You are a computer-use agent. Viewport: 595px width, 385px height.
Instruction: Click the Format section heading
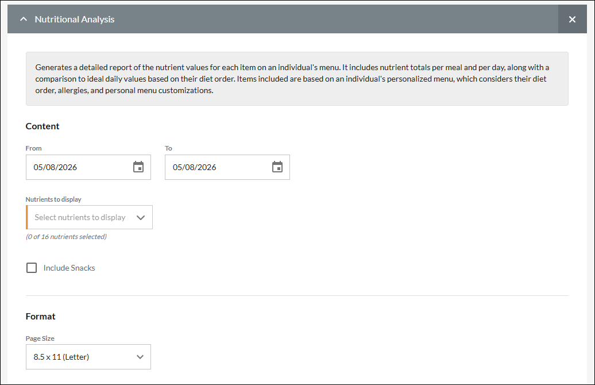[41, 316]
